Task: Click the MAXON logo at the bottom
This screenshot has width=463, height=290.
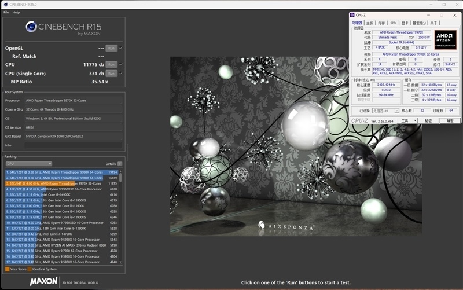Action: [44, 281]
